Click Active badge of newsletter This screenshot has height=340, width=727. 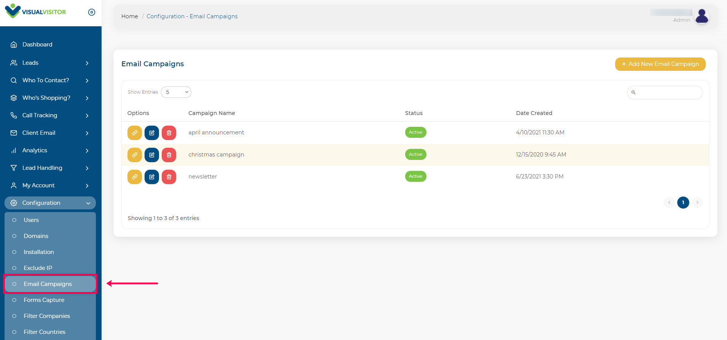pos(416,176)
